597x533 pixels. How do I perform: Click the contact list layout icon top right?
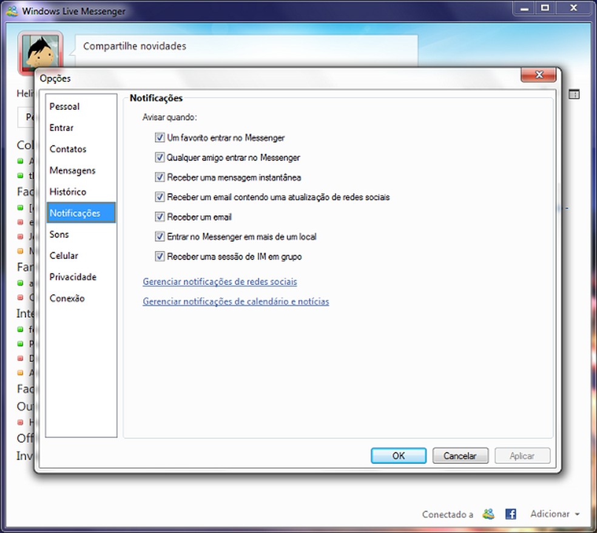pos(573,95)
